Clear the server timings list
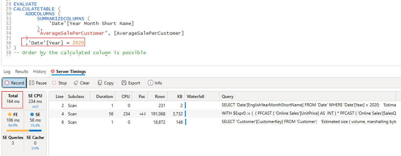 (82, 83)
